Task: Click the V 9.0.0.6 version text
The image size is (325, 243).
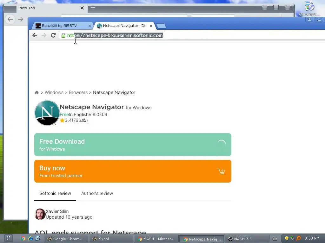Action: (x=98, y=115)
